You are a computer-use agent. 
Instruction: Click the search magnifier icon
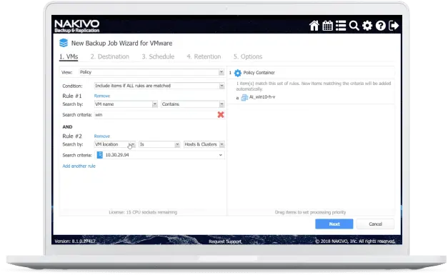354,26
